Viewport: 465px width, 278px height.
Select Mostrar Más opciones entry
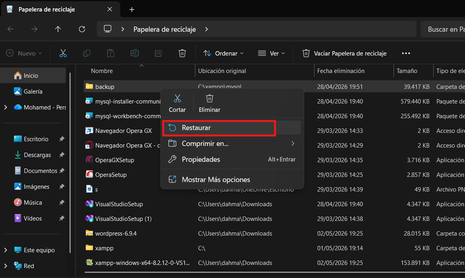click(232, 179)
